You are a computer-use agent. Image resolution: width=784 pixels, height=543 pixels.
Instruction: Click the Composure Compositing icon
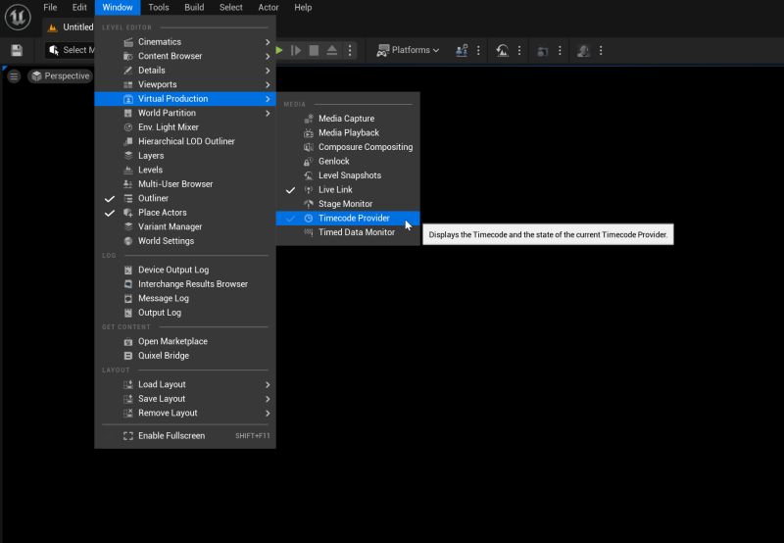309,147
